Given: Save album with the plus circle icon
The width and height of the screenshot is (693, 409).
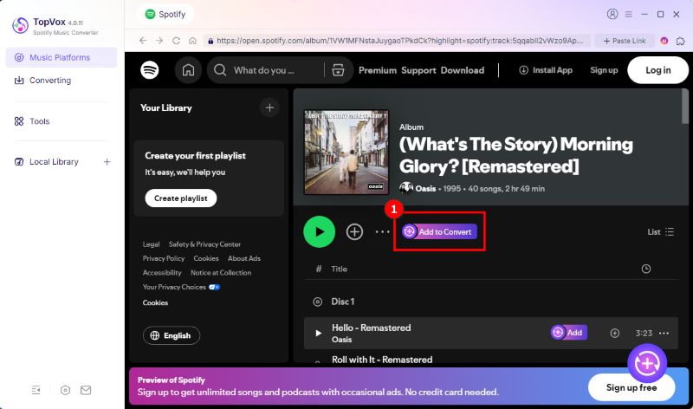Looking at the screenshot, I should coord(354,231).
